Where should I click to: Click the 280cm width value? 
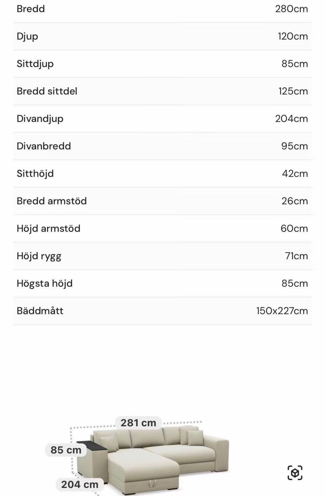pos(291,9)
